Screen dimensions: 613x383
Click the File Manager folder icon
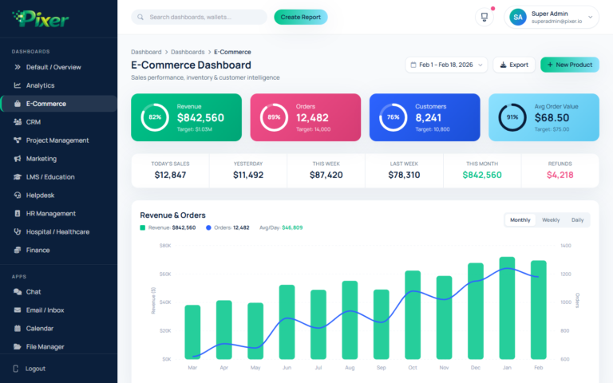click(18, 346)
